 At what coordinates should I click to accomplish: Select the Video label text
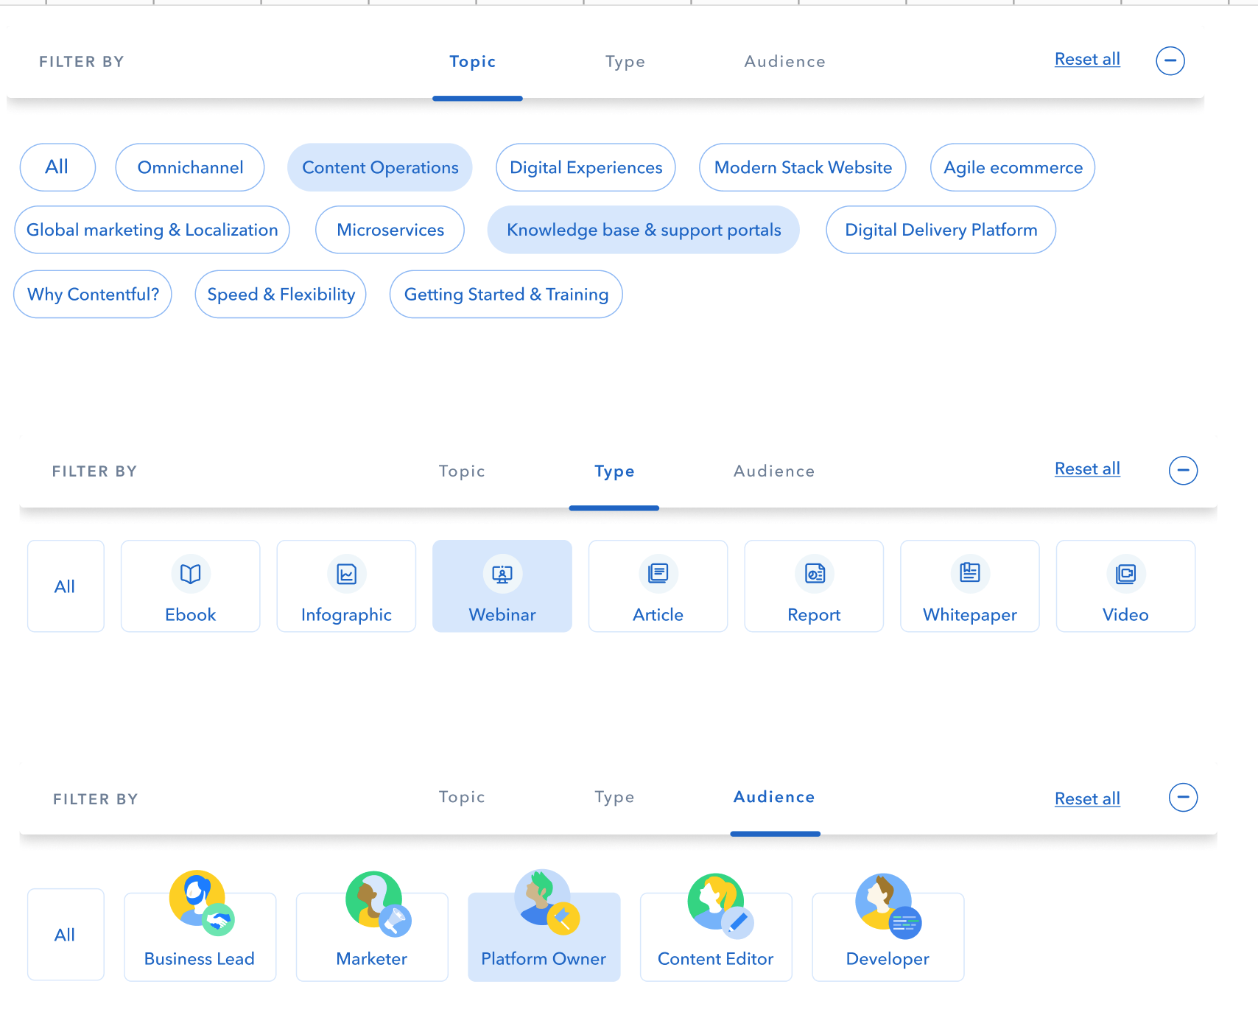coord(1125,615)
